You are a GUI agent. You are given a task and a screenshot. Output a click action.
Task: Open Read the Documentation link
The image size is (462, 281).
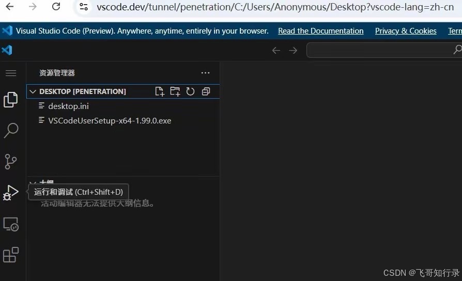coord(320,31)
